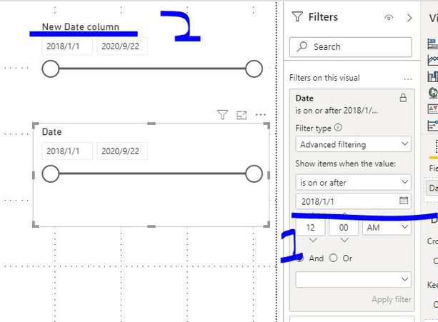Open the Advanced filtering type dropdown
The height and width of the screenshot is (322, 438).
[x=353, y=144]
